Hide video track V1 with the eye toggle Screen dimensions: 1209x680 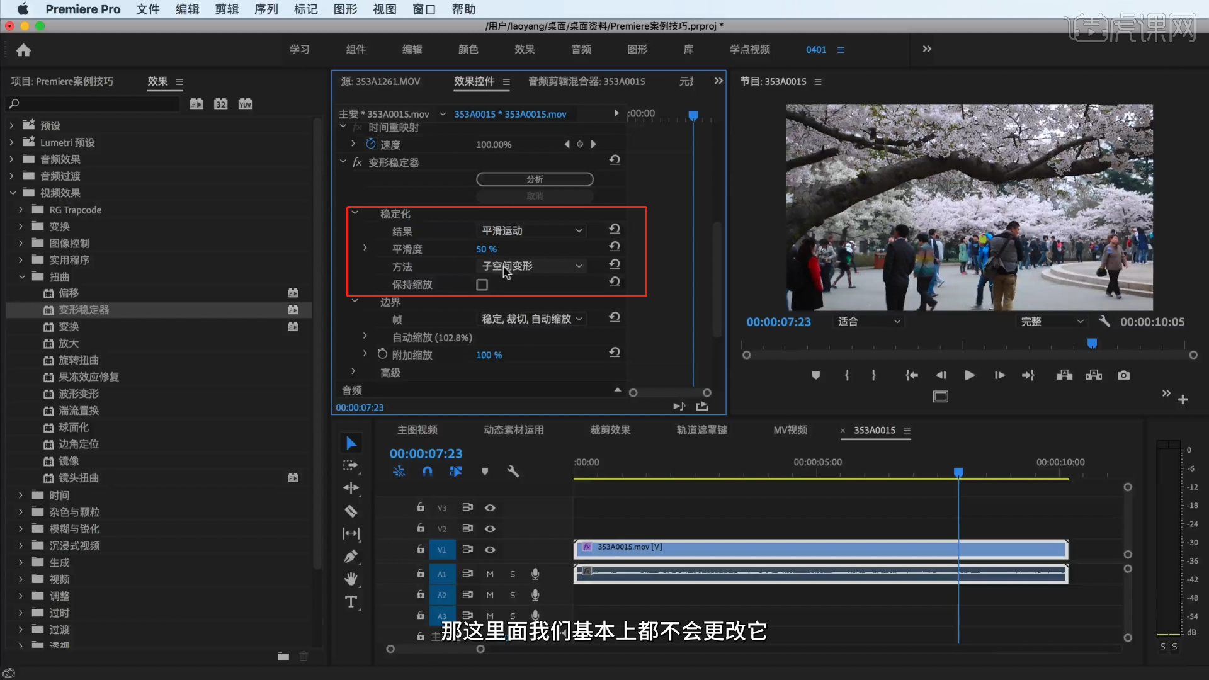click(491, 549)
